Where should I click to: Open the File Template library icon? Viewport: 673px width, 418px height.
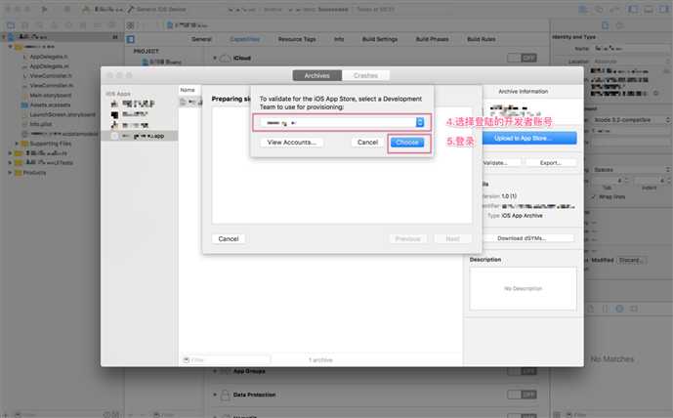pyautogui.click(x=591, y=309)
